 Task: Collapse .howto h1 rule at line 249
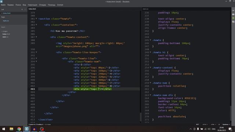click(x=150, y=52)
